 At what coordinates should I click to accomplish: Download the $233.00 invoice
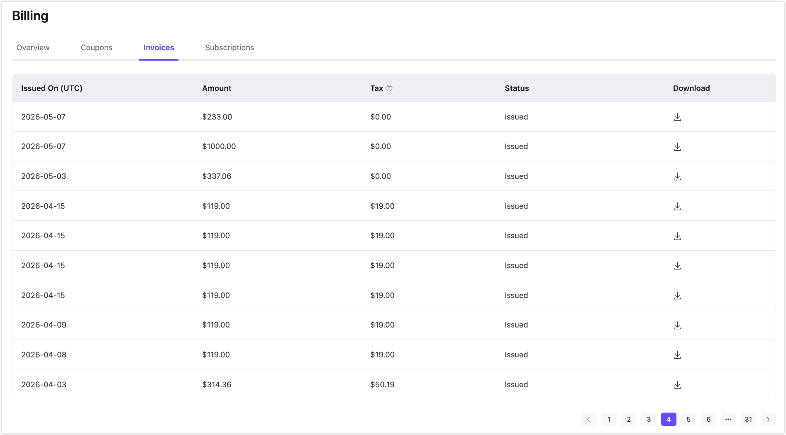coord(677,117)
